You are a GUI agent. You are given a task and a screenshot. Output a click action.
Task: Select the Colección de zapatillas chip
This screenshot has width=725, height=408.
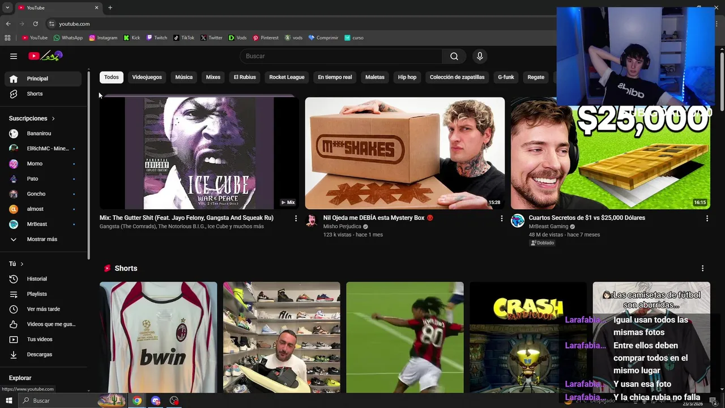457,77
